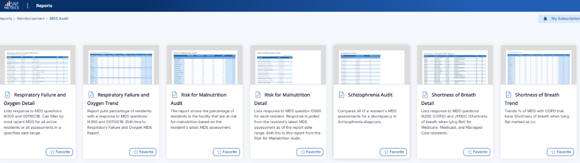Open the Reports section in header

pos(44,6)
